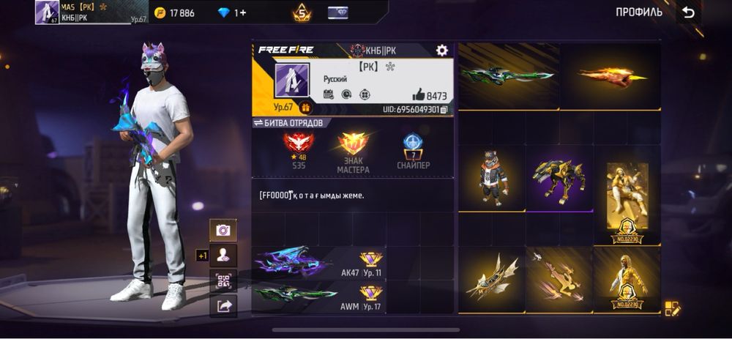
Task: Open the camera screenshot icon
Action: 223,230
